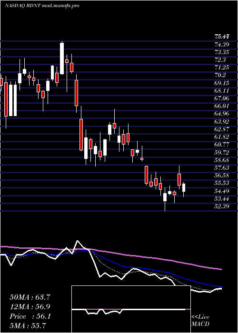Click the 'Price : 56.1' reading
Screen dimensions: 238x333
30,316
